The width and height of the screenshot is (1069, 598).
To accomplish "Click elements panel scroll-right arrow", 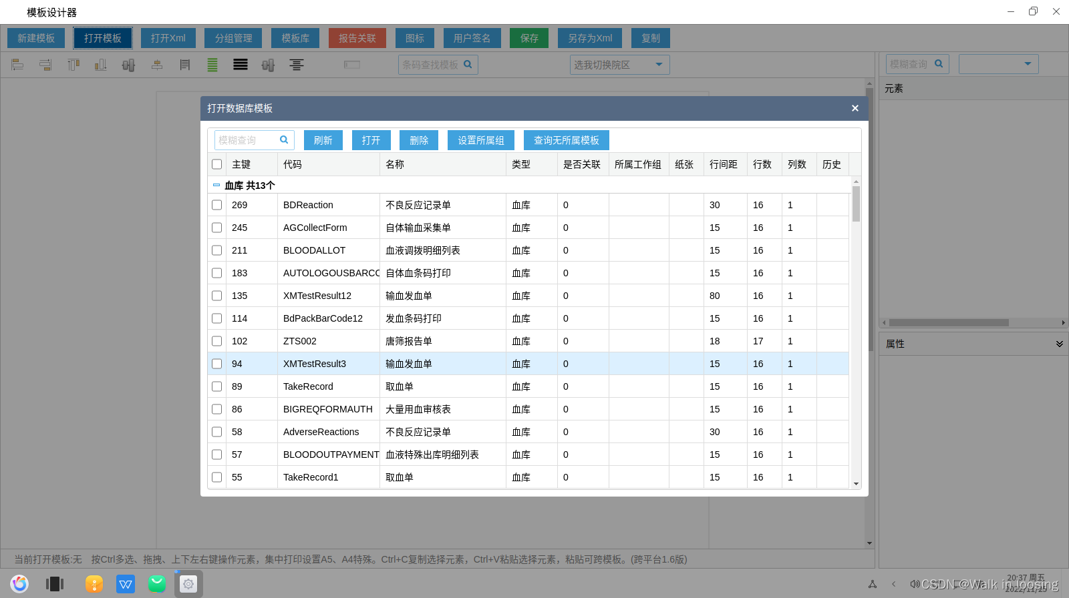I will point(1064,323).
